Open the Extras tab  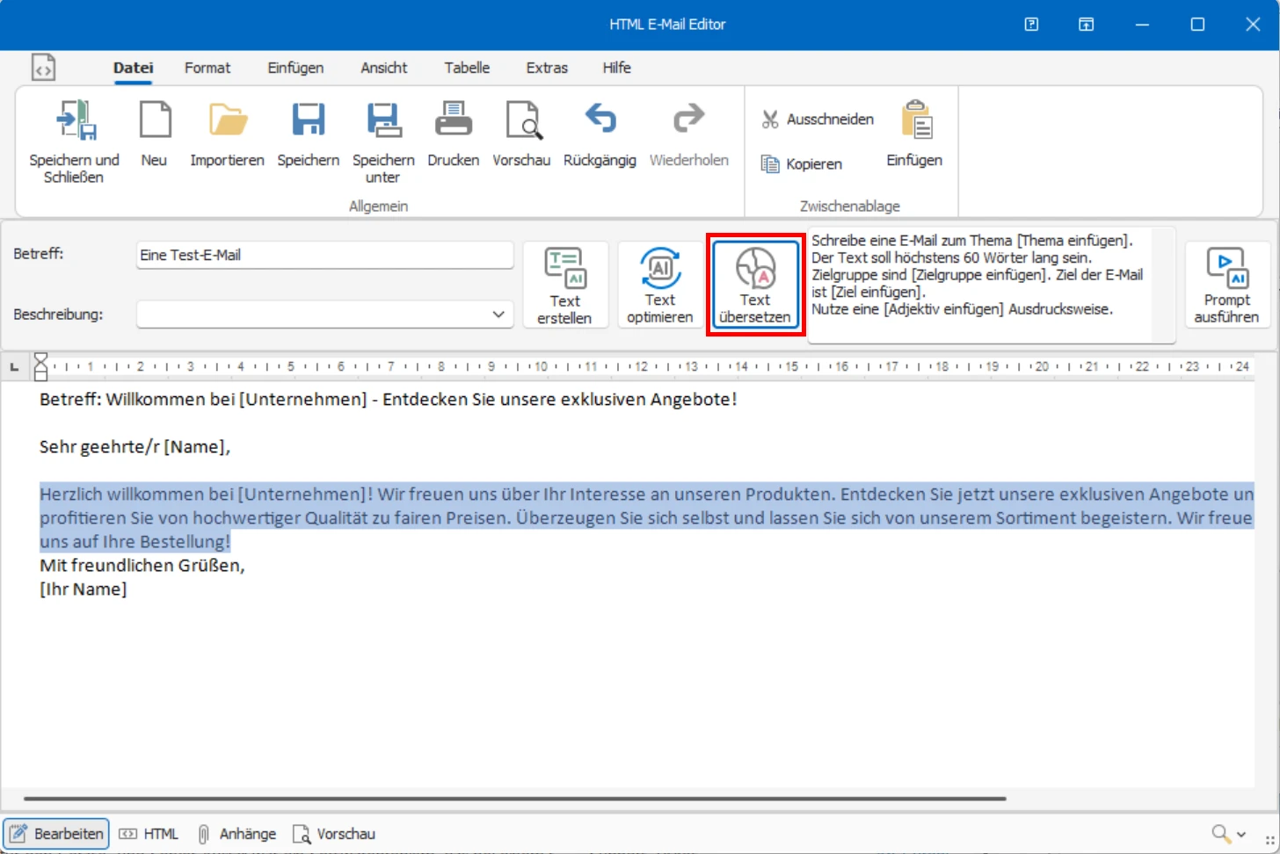click(547, 68)
